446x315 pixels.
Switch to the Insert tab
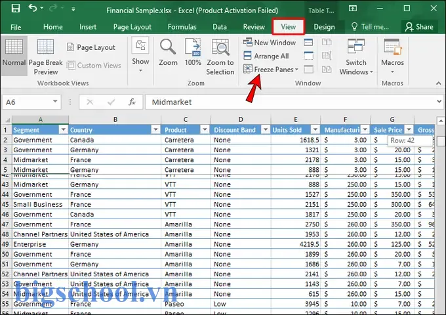point(88,27)
